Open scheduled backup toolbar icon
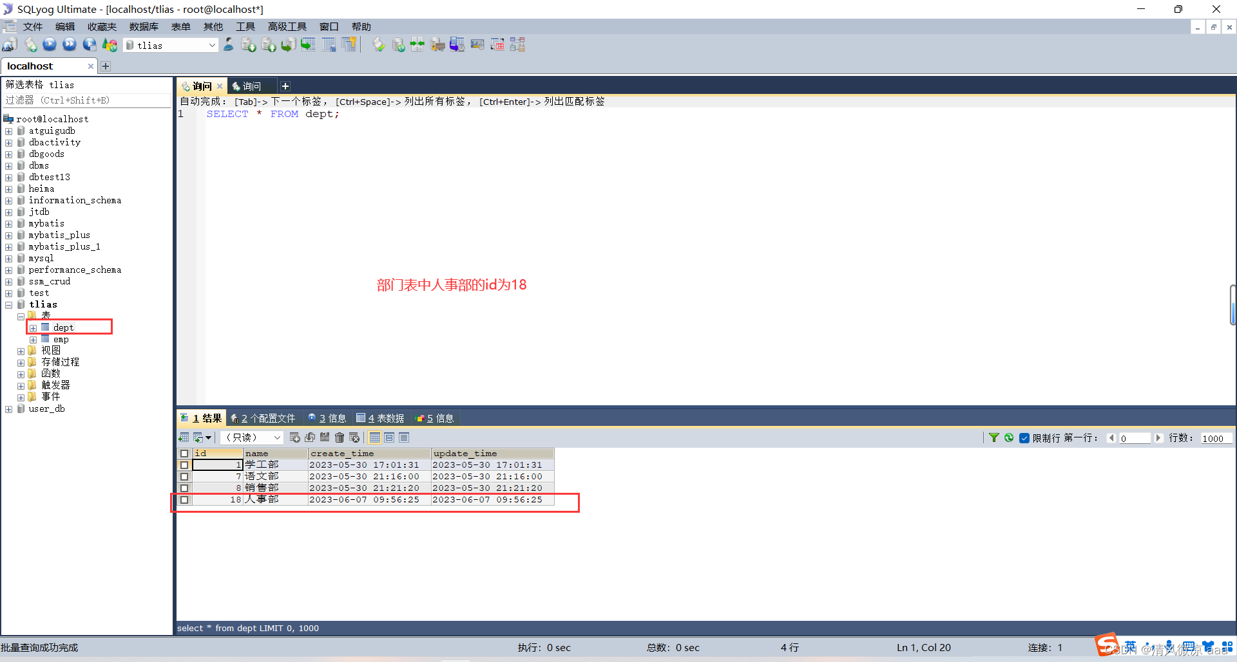The image size is (1237, 662). (457, 45)
